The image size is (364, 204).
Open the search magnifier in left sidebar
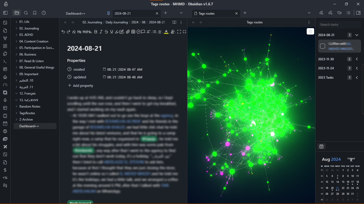point(26,13)
